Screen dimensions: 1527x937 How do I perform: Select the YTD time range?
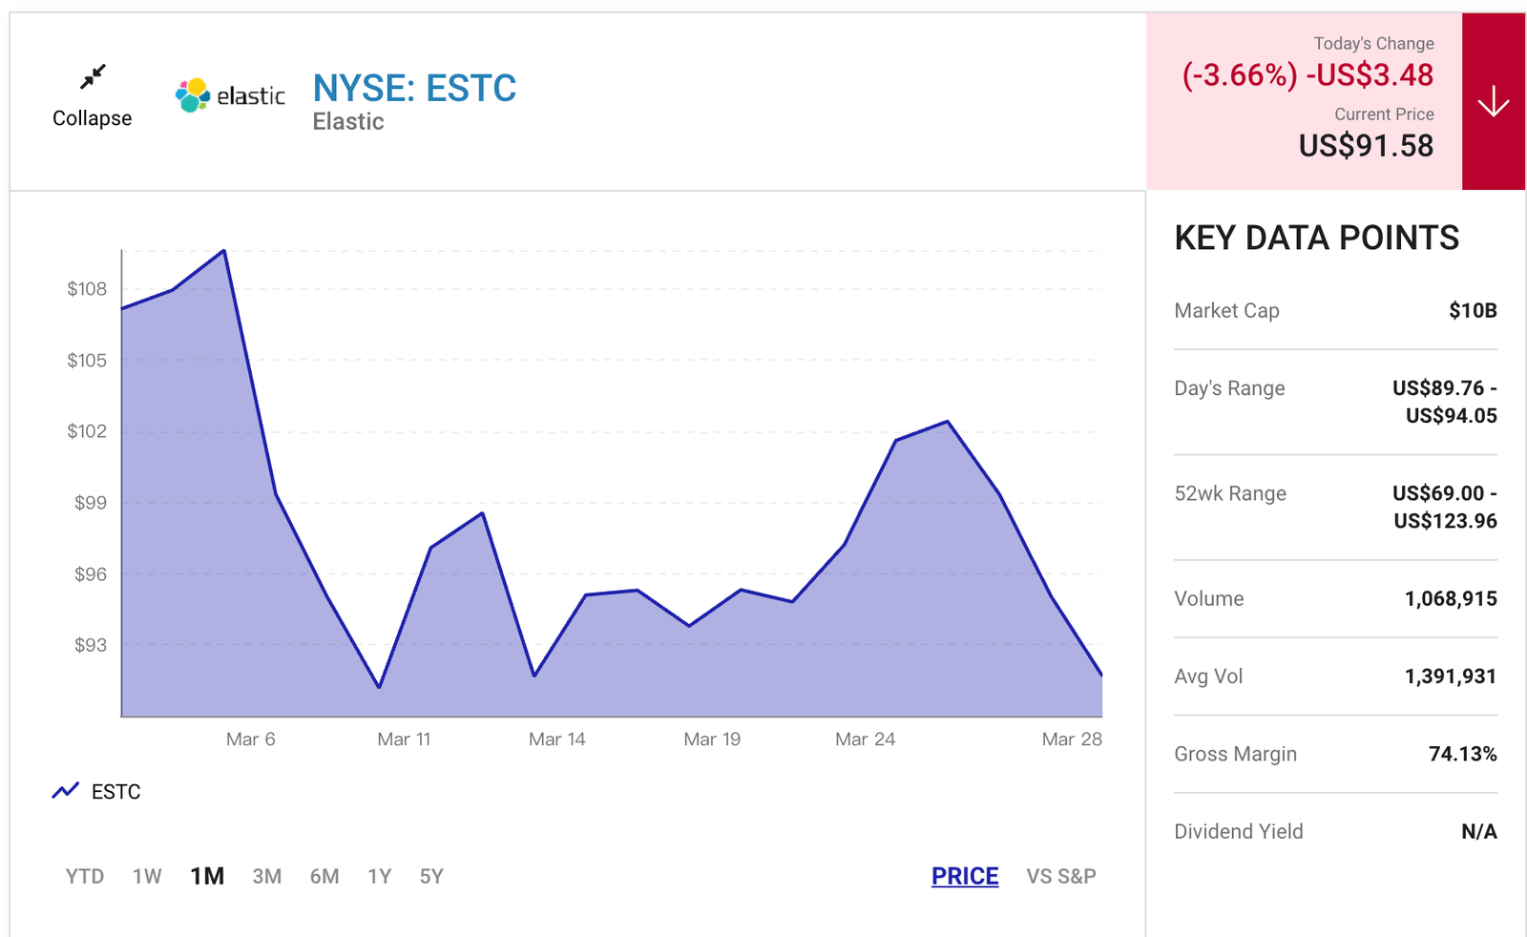click(x=85, y=876)
